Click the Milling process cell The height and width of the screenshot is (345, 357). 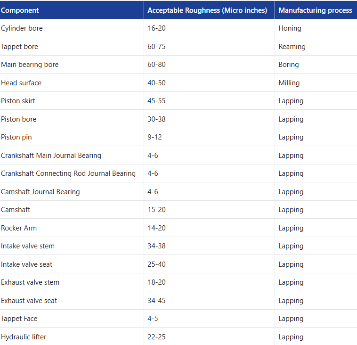[x=289, y=83]
